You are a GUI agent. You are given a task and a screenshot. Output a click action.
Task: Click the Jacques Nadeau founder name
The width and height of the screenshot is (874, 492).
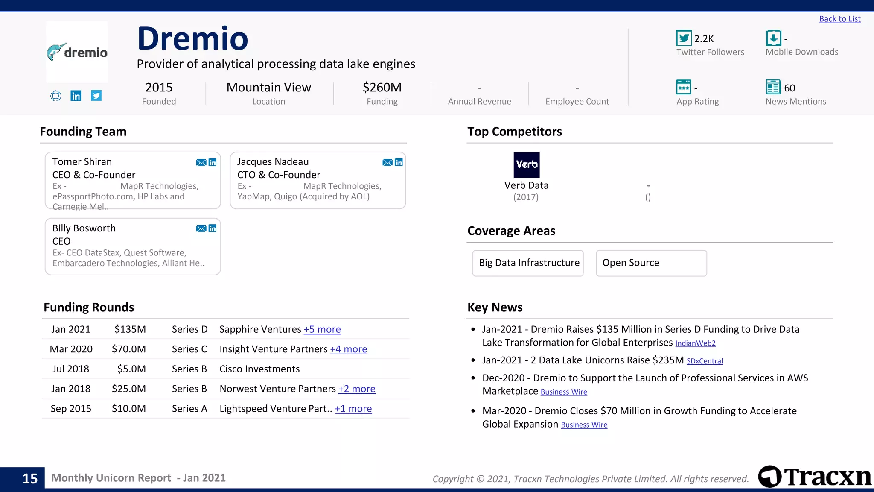[x=273, y=162]
